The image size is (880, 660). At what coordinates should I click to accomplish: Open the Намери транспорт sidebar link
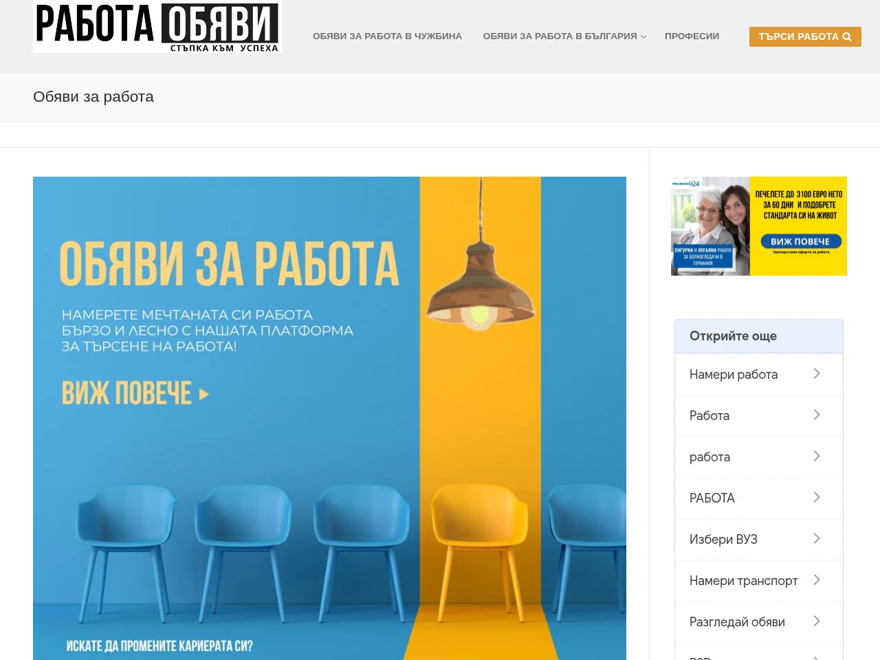pyautogui.click(x=759, y=581)
